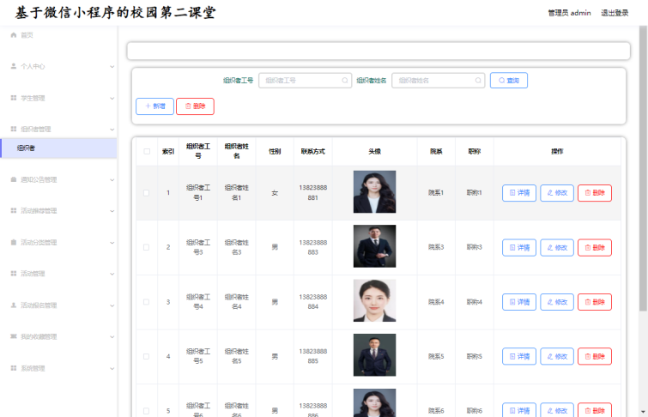Click the page vertical scrollbar
This screenshot has height=417, width=648.
pyautogui.click(x=643, y=172)
